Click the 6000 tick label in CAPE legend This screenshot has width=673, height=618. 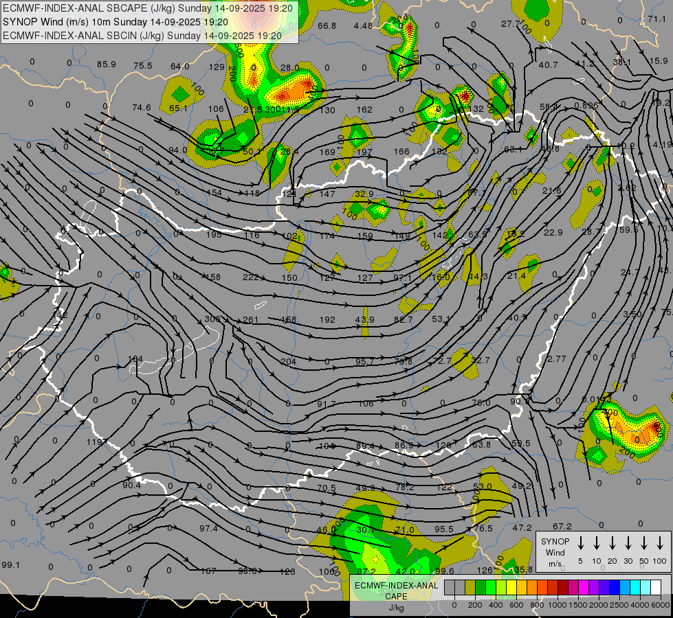[661, 605]
